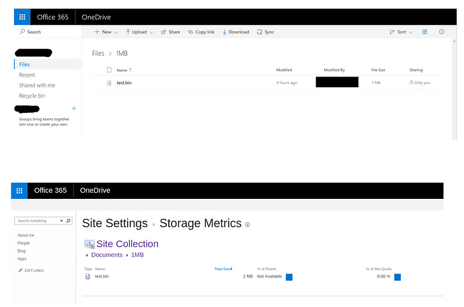Screen dimensions: 464x307
Task: Click the Documents breadcrumb link
Action: click(x=107, y=255)
